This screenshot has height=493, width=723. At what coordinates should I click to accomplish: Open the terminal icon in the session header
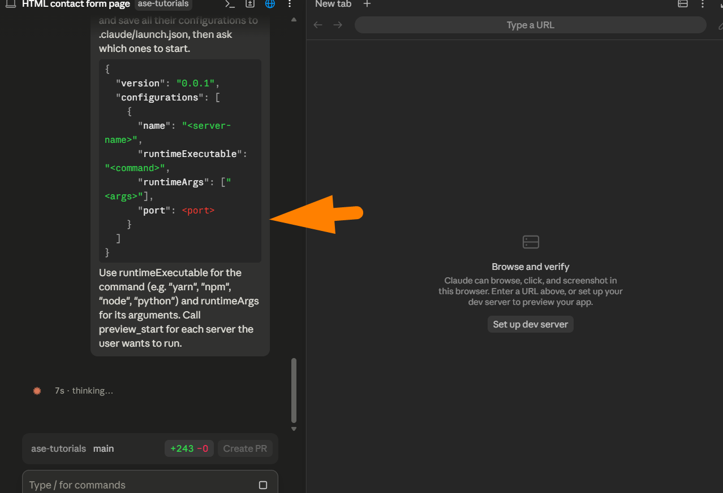230,4
